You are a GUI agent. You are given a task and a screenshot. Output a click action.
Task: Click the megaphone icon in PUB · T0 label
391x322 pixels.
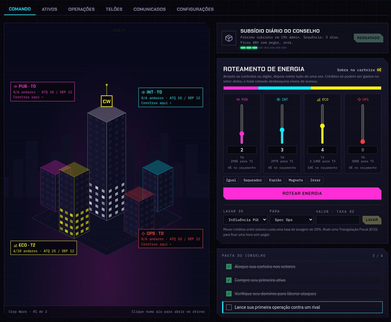tap(15, 86)
